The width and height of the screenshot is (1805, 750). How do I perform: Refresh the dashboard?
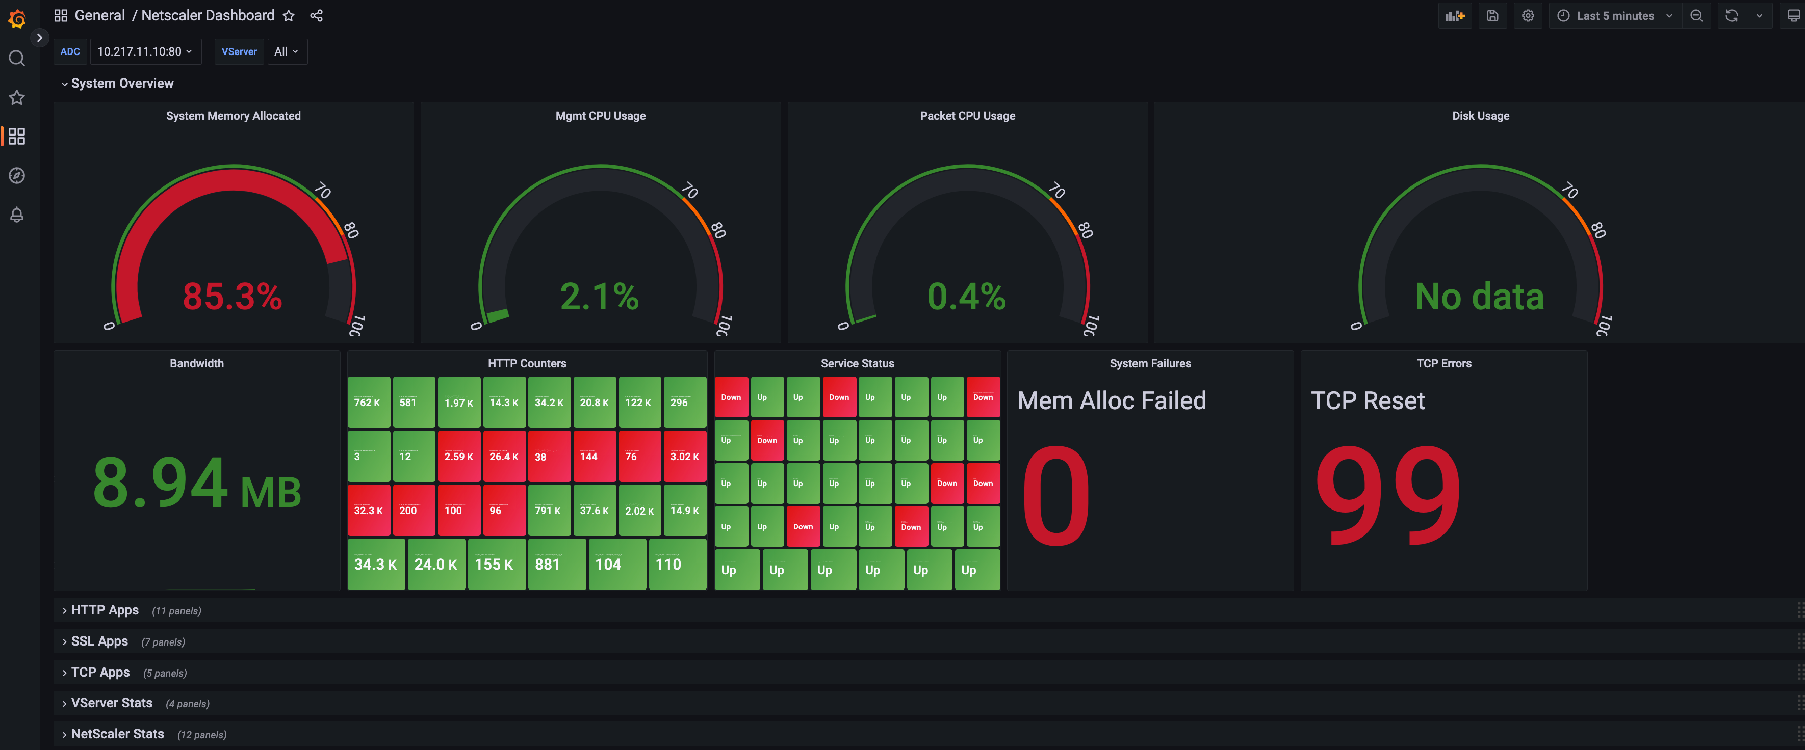tap(1732, 15)
